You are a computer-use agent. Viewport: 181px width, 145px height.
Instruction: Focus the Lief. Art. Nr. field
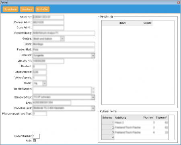pos(48,61)
